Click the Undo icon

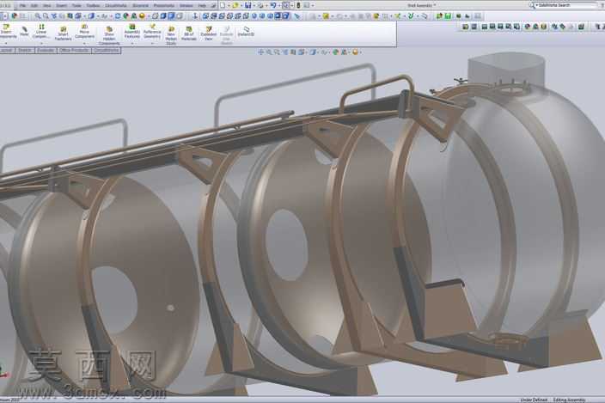273,5
